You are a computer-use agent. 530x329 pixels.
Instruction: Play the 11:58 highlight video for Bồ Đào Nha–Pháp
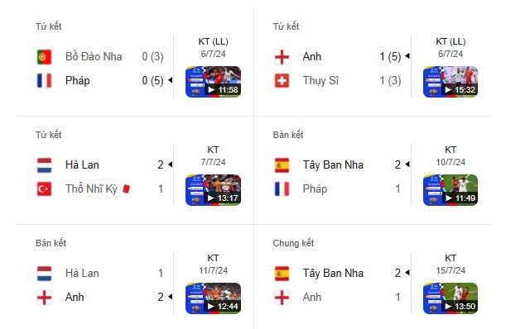(214, 82)
